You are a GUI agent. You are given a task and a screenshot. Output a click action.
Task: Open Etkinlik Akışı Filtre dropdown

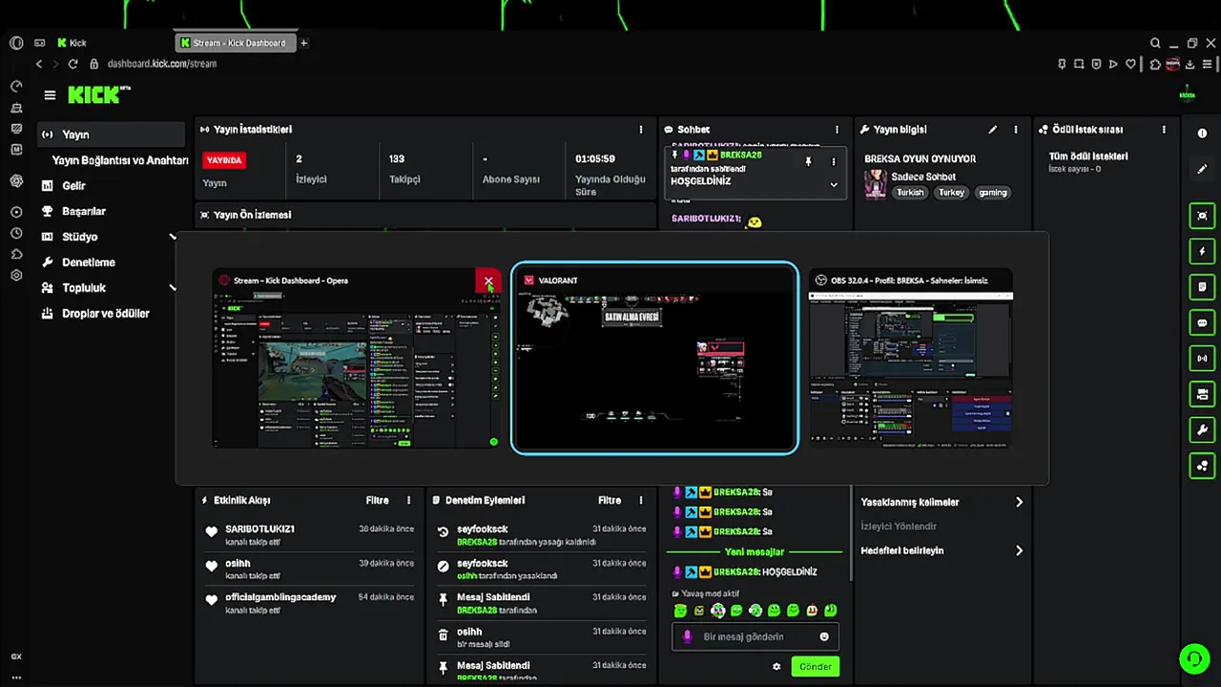(377, 500)
